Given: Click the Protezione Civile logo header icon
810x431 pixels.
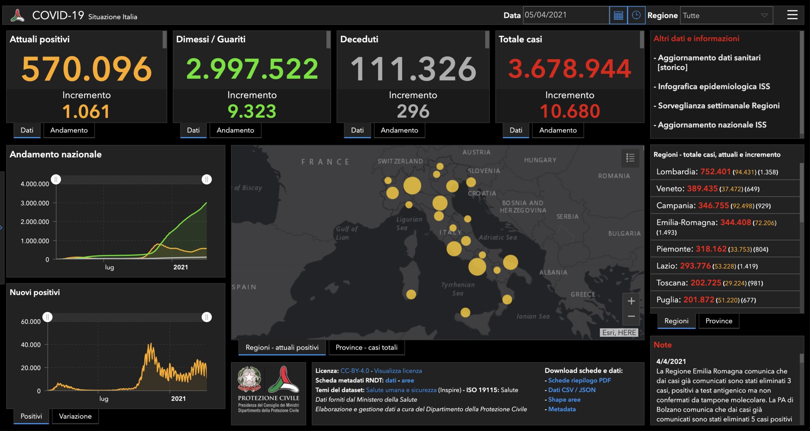Looking at the screenshot, I should click(17, 15).
